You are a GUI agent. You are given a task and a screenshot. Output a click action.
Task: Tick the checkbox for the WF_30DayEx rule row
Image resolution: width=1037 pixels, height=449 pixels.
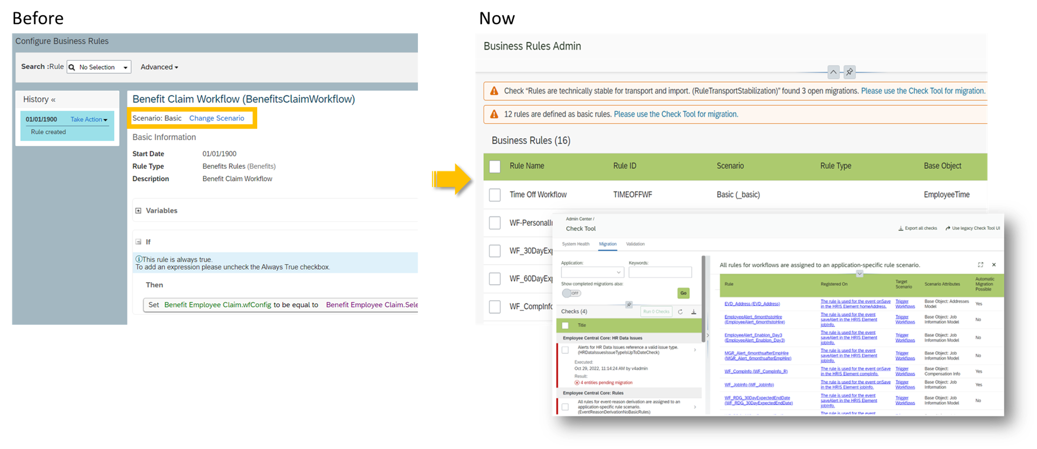495,251
